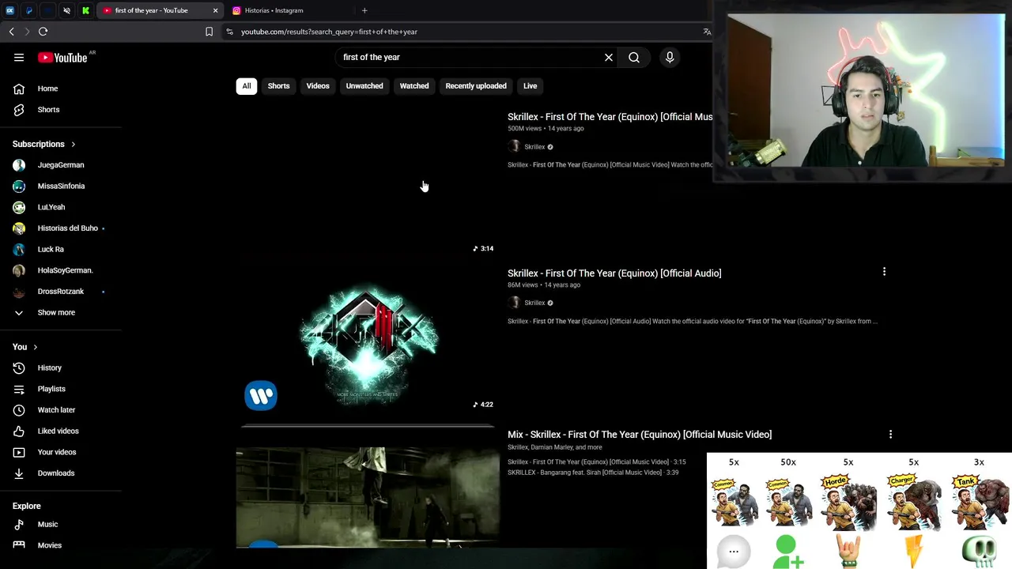The width and height of the screenshot is (1012, 569).
Task: Open a new browser tab
Action: pos(364,10)
